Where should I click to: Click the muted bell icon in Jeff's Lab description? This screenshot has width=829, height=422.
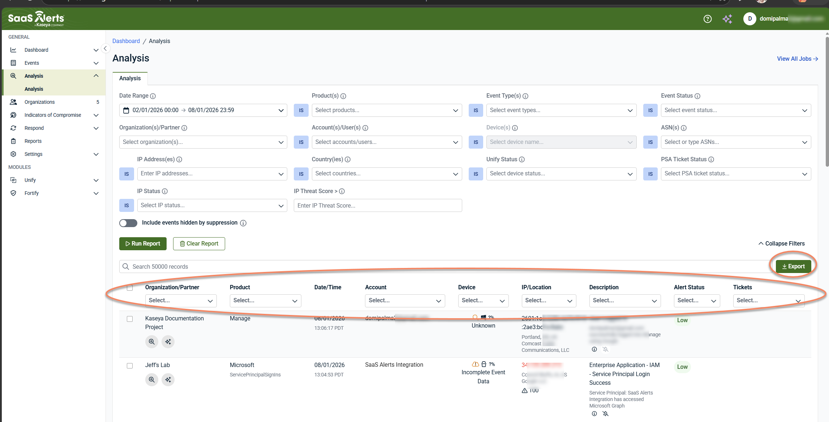(x=606, y=414)
